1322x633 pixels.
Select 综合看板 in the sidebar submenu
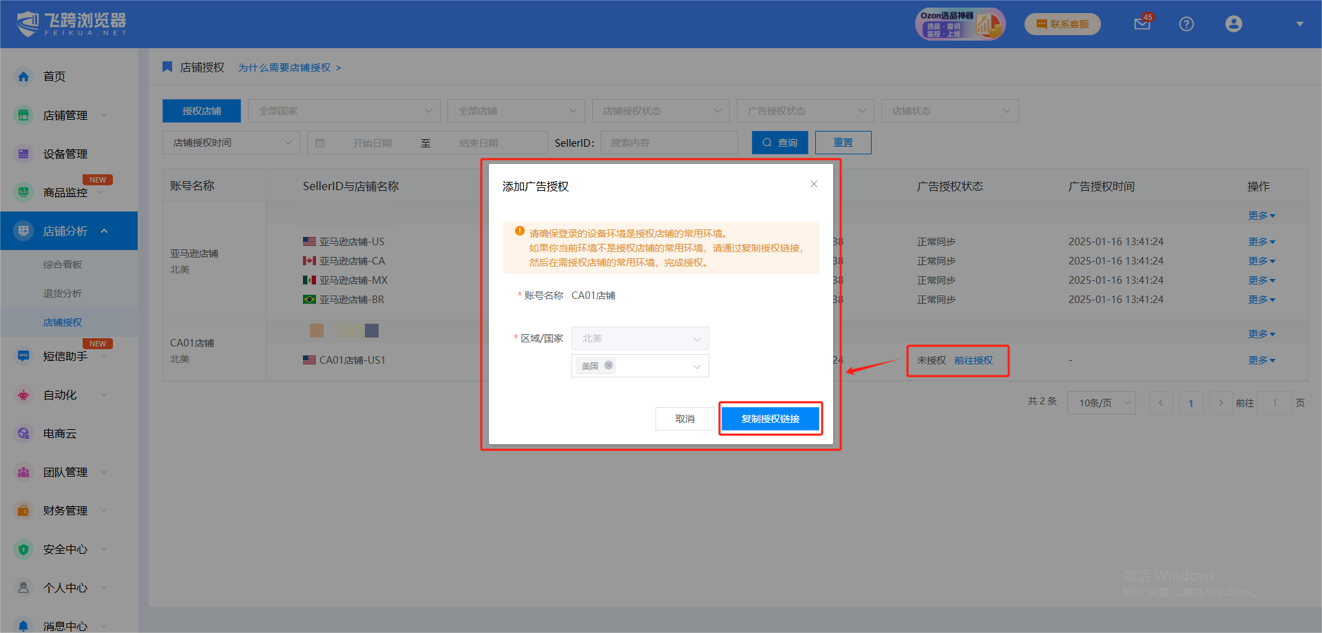(63, 264)
